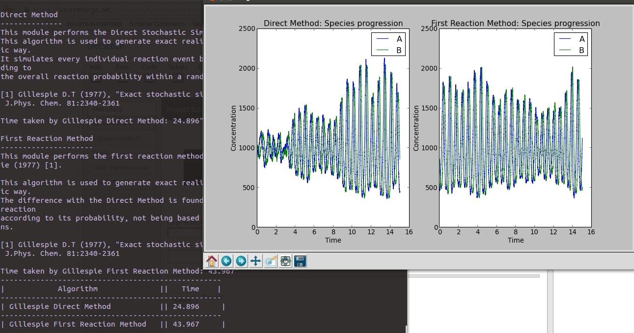
Task: Click the 'Gillespie Direct Method' table row label
Action: [x=60, y=306]
